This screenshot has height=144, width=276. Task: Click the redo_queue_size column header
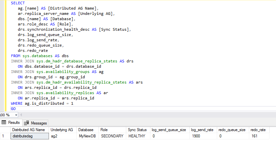tap(233, 130)
